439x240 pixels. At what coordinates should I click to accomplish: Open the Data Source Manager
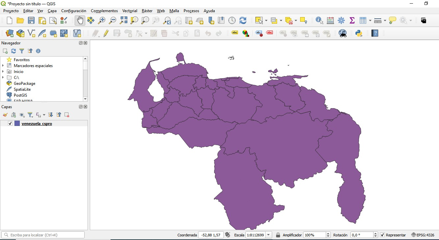tap(10, 33)
